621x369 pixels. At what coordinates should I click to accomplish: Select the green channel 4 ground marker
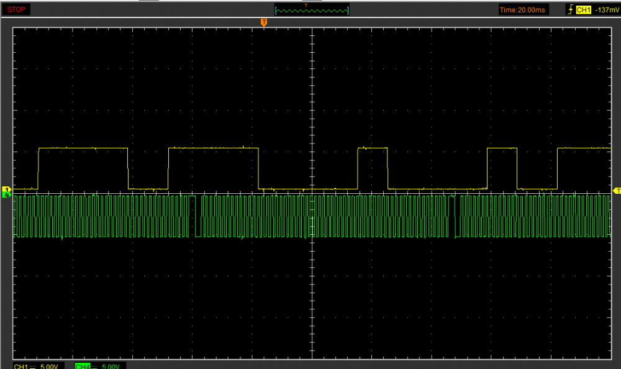click(7, 195)
